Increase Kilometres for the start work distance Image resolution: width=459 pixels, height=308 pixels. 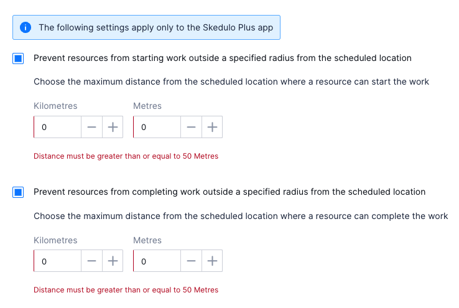pos(113,128)
